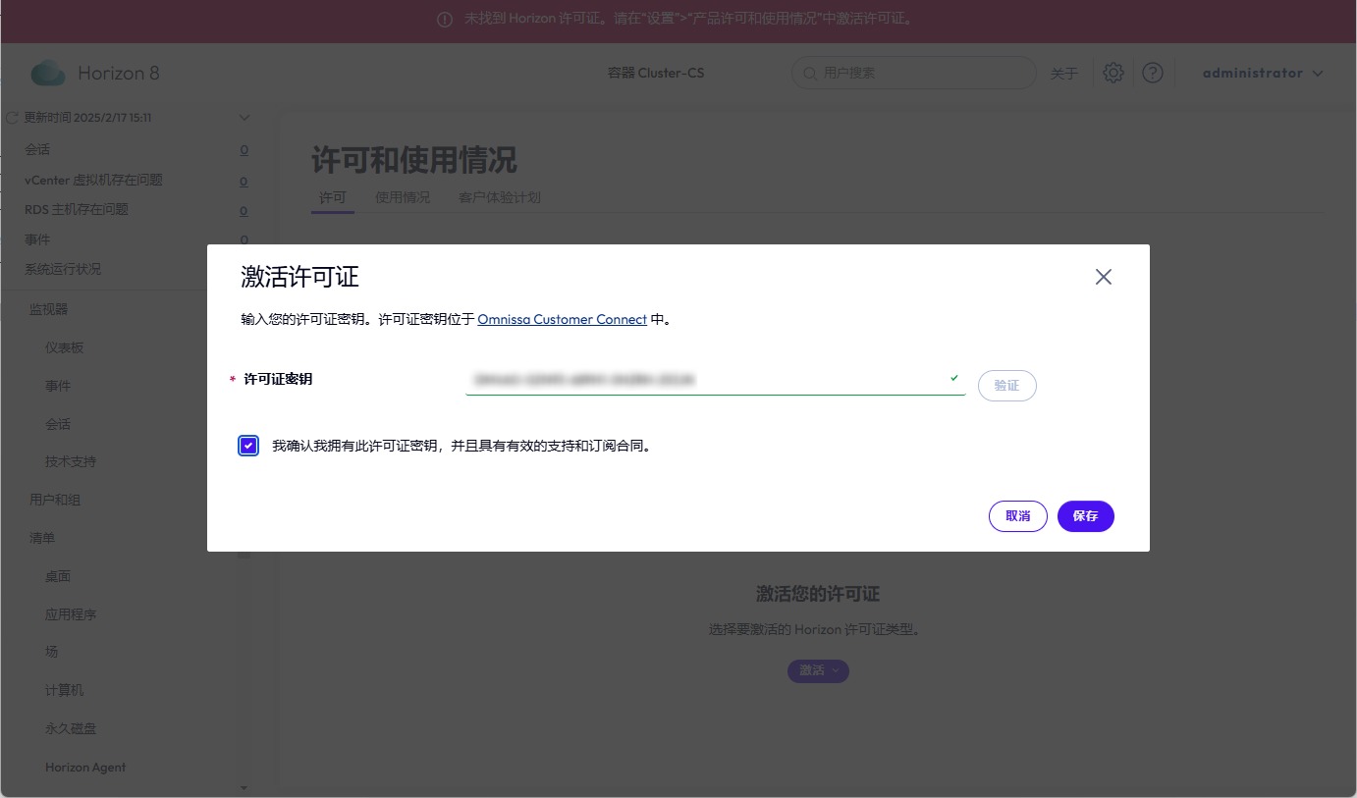Open the 激活 dropdown button
Image resolution: width=1357 pixels, height=798 pixels.
point(818,670)
